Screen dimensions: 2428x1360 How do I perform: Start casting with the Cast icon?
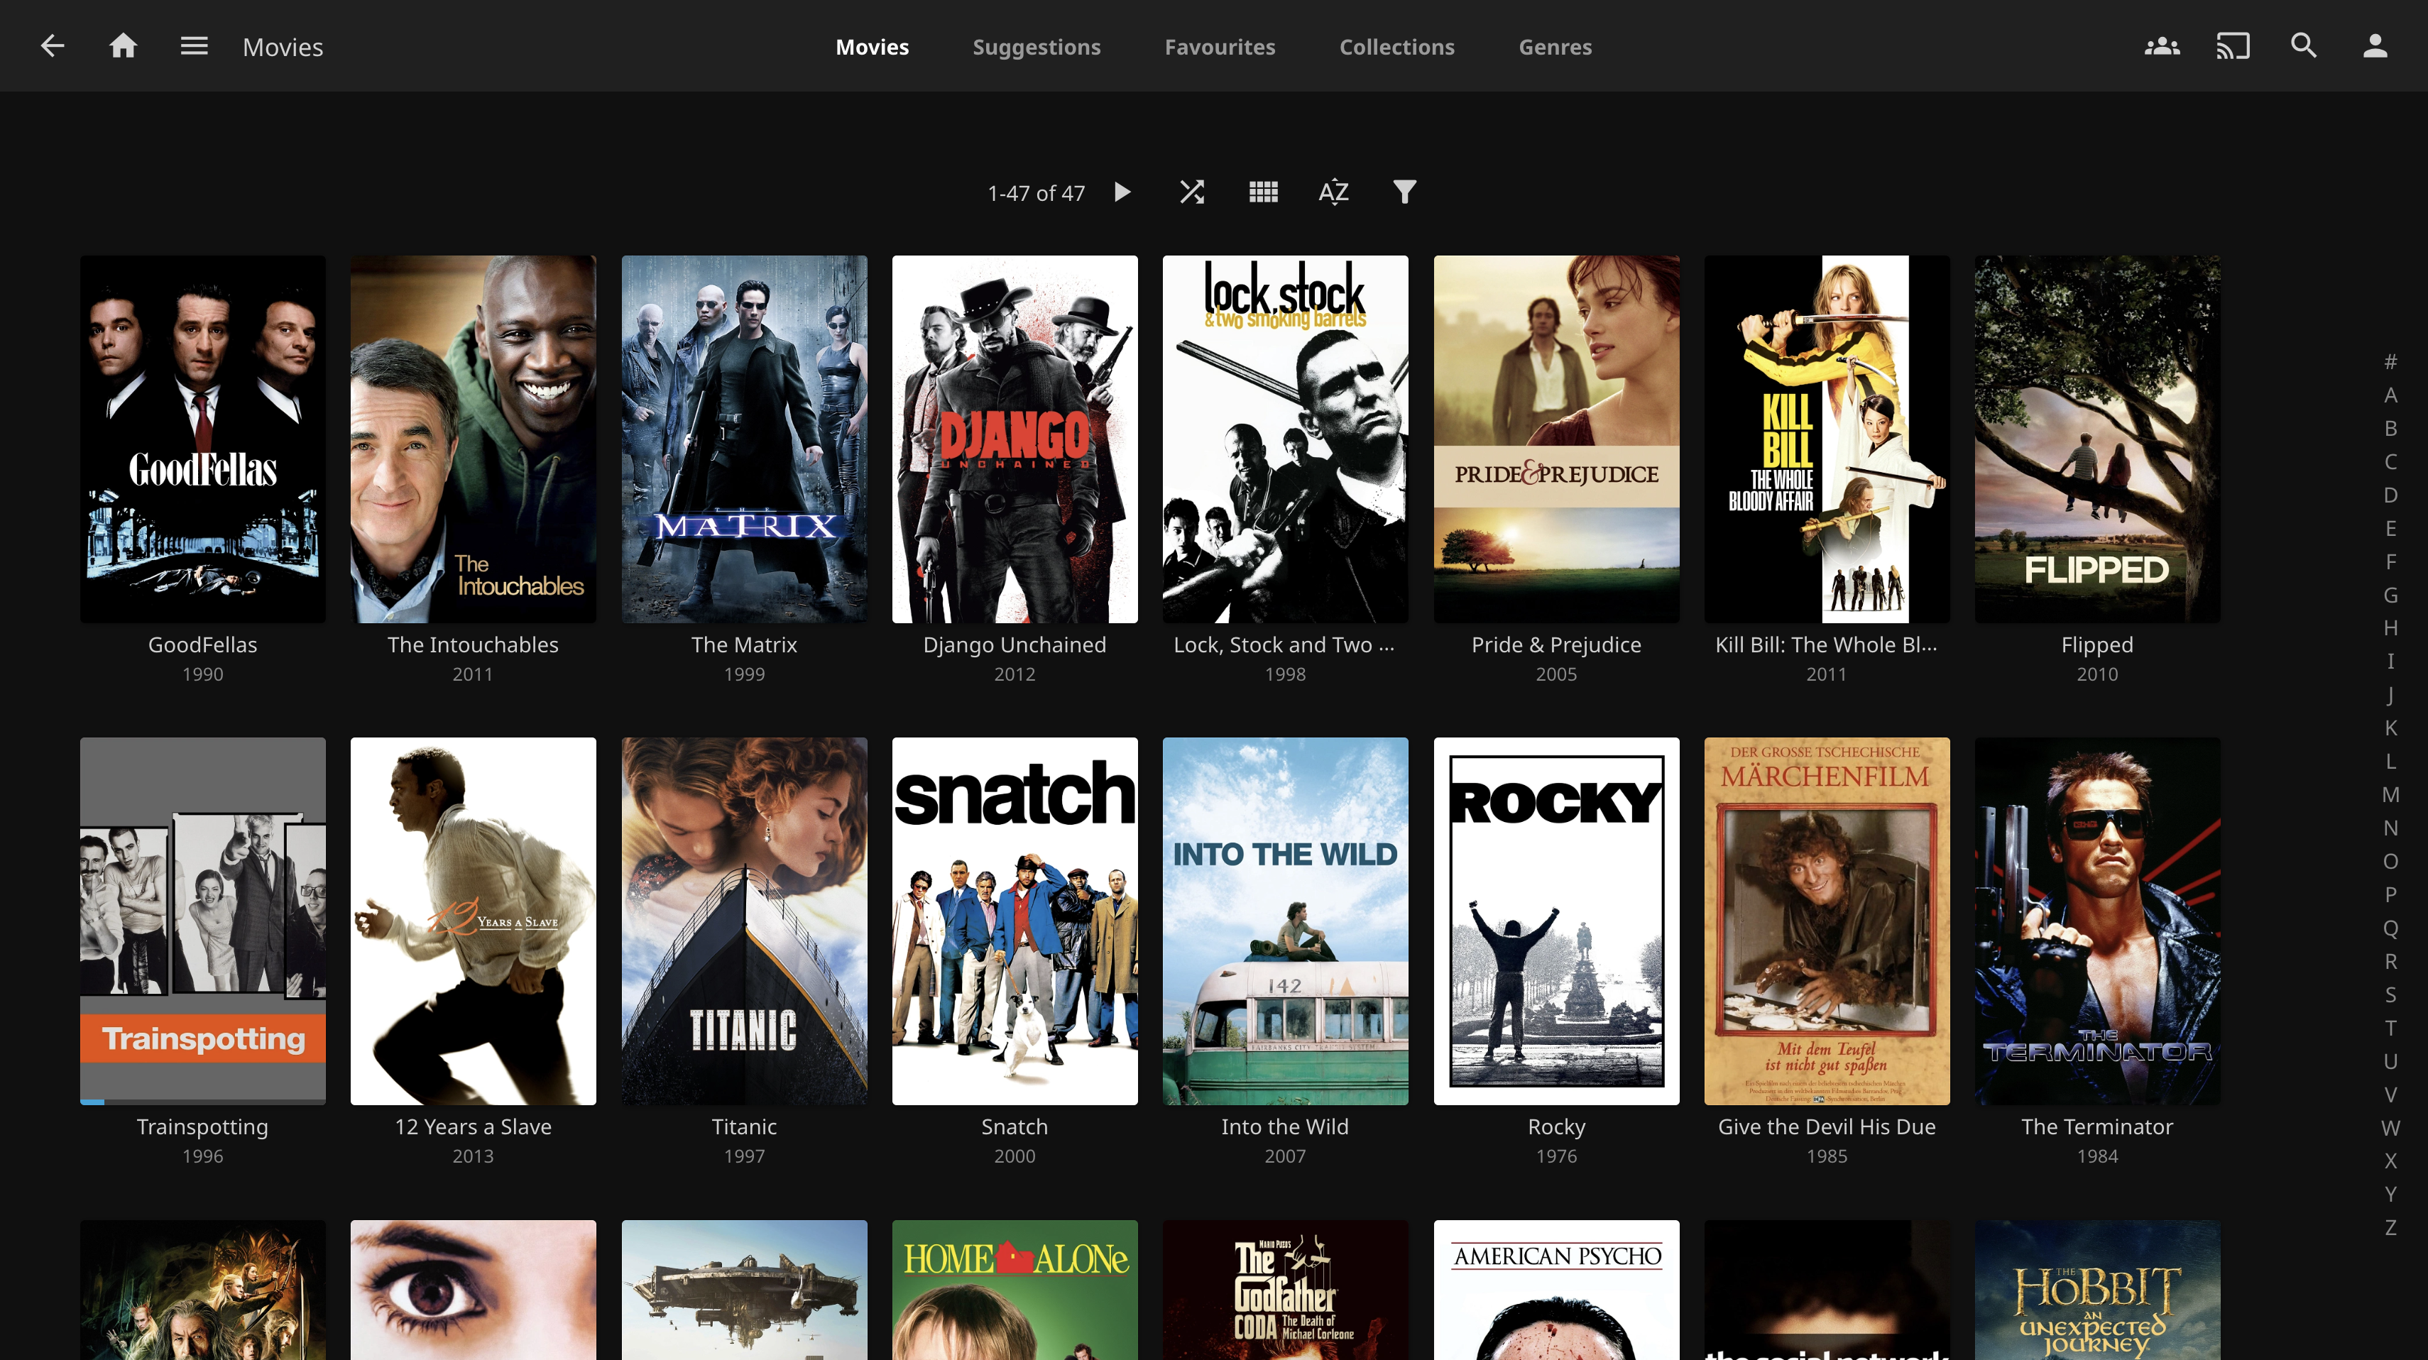[x=2232, y=45]
